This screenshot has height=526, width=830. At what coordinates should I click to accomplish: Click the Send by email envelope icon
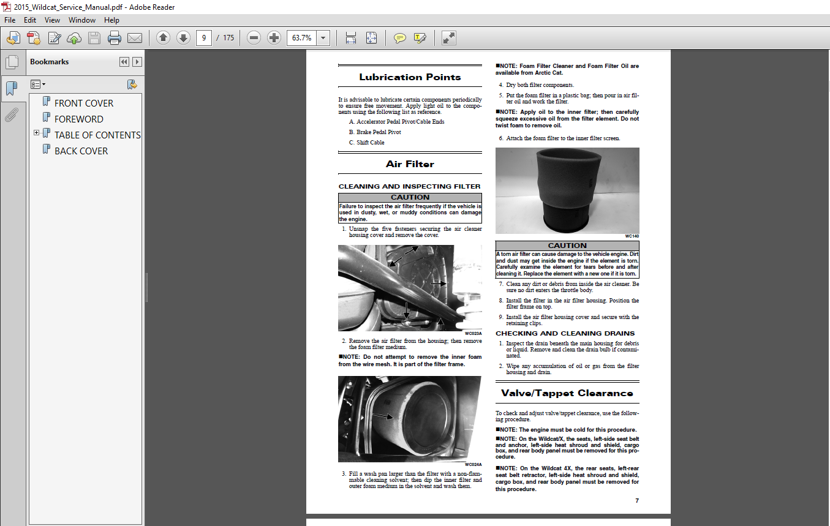pyautogui.click(x=135, y=38)
